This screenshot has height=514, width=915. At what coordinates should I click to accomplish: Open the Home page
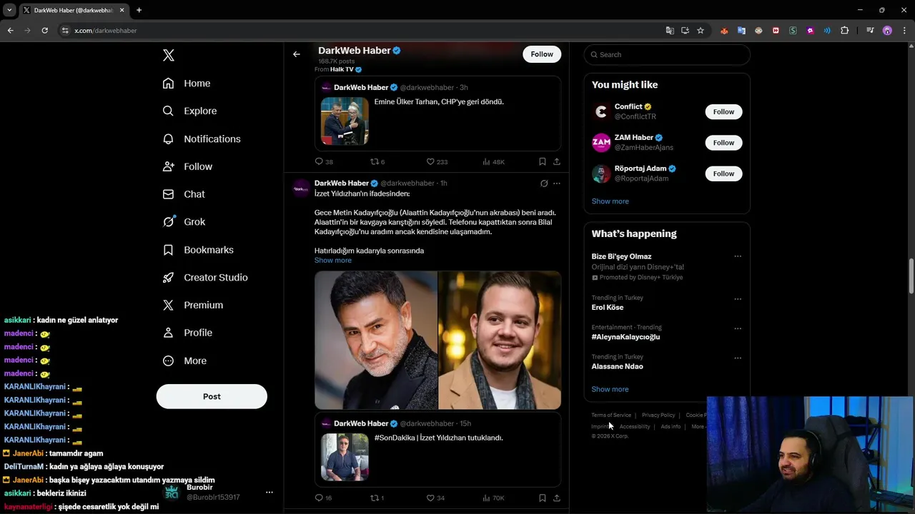pyautogui.click(x=187, y=84)
